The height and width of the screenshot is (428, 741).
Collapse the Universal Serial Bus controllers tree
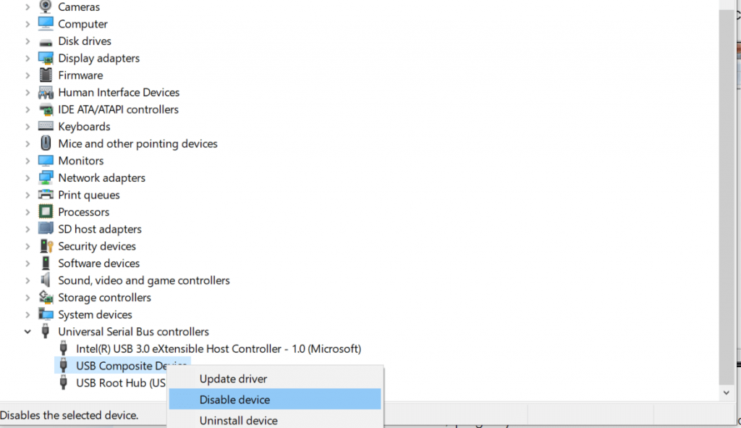coord(27,331)
